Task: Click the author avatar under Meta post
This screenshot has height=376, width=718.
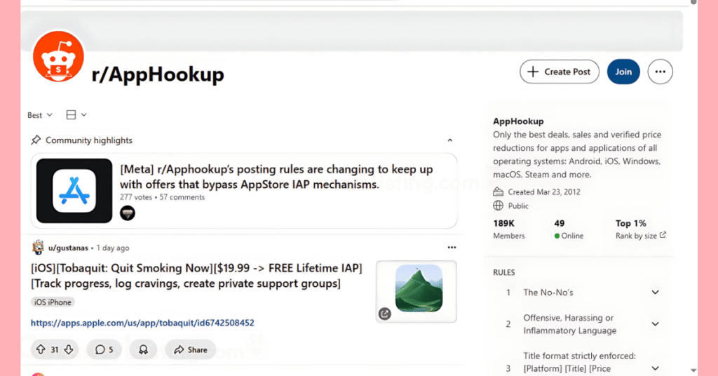Action: [128, 213]
